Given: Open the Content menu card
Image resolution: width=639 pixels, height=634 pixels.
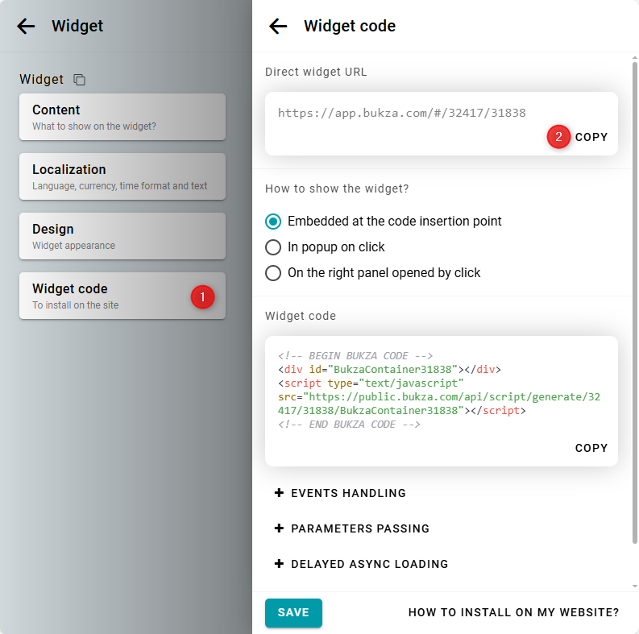Looking at the screenshot, I should click(122, 117).
